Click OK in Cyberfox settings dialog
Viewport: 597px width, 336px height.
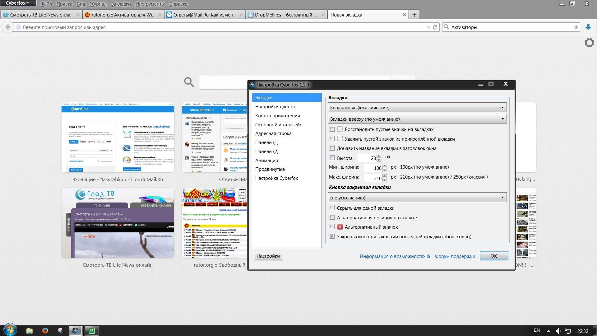tap(494, 256)
